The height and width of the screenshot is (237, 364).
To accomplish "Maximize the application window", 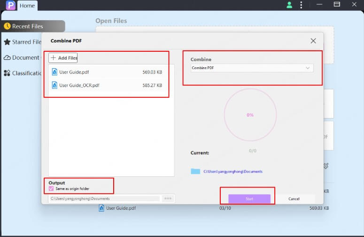I will (x=337, y=4).
